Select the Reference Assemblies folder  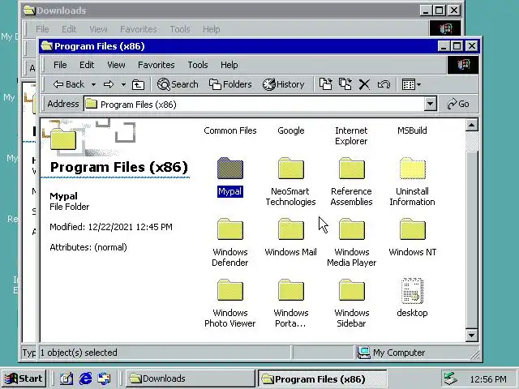coord(351,169)
